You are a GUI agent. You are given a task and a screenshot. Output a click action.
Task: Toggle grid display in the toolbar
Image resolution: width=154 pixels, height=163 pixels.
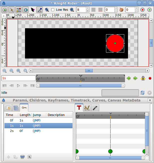[93, 10]
